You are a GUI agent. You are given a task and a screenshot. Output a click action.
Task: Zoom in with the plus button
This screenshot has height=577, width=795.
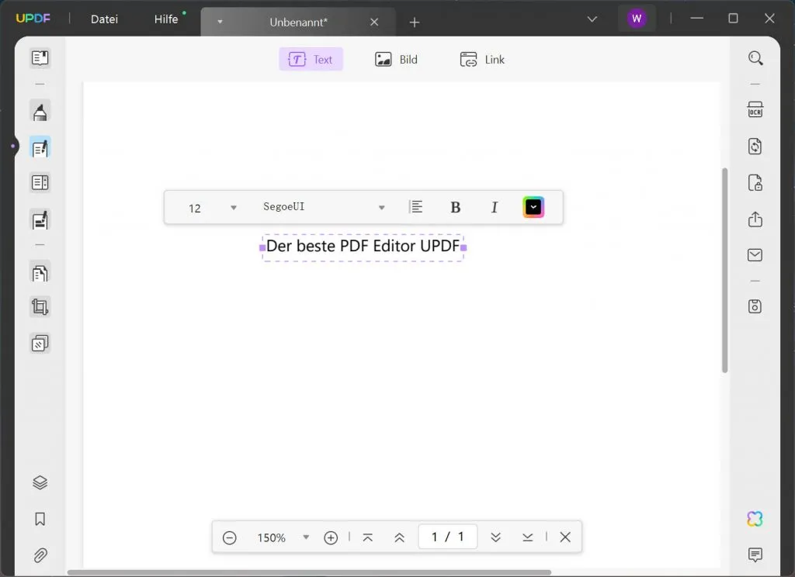(x=331, y=537)
